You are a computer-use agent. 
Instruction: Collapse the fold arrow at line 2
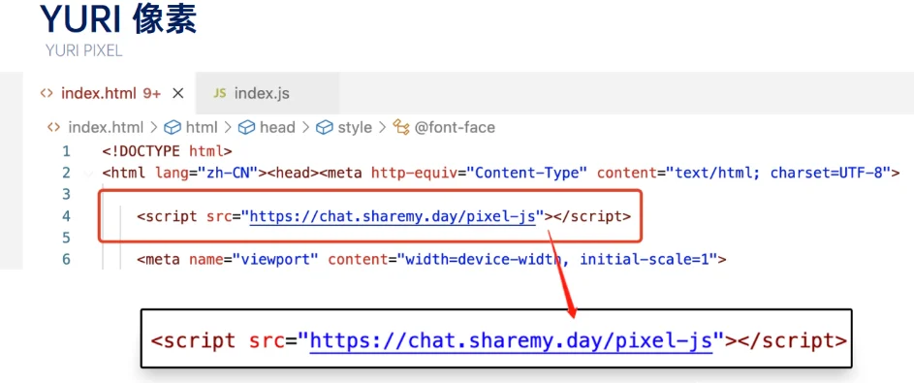coord(88,174)
